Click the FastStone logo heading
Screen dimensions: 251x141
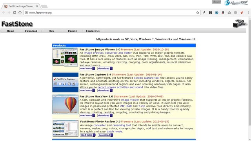pyautogui.click(x=17, y=24)
